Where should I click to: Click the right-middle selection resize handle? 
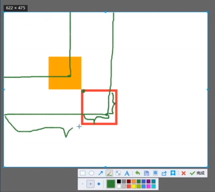pyautogui.click(x=208, y=90)
